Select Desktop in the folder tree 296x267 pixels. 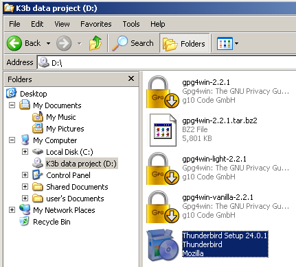34,94
